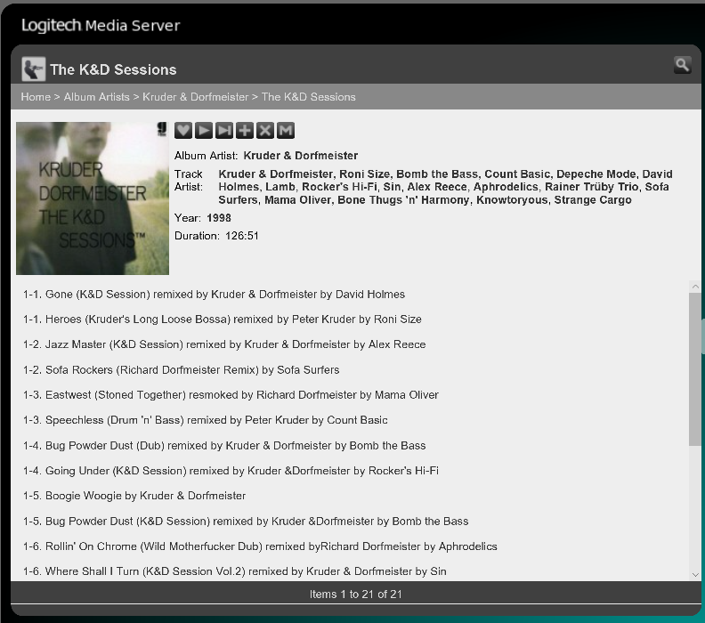Open Kruder & Dorfmeister breadcrumb link
The width and height of the screenshot is (705, 623).
(195, 97)
